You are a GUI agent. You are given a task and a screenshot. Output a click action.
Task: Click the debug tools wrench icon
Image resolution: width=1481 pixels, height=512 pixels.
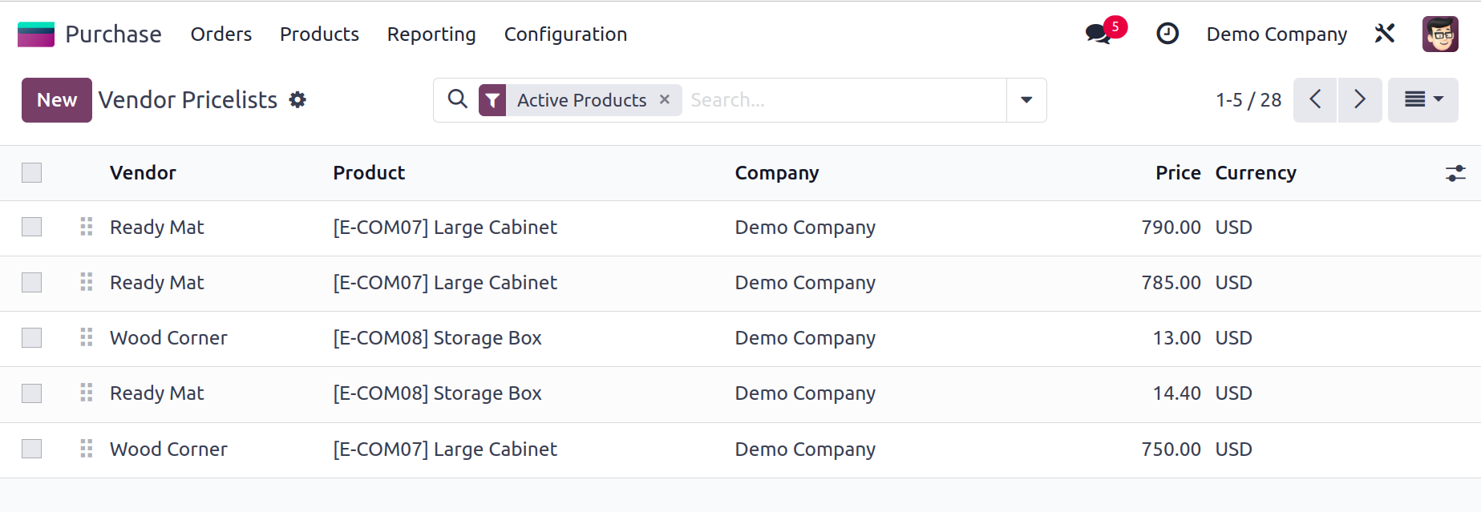click(1385, 34)
